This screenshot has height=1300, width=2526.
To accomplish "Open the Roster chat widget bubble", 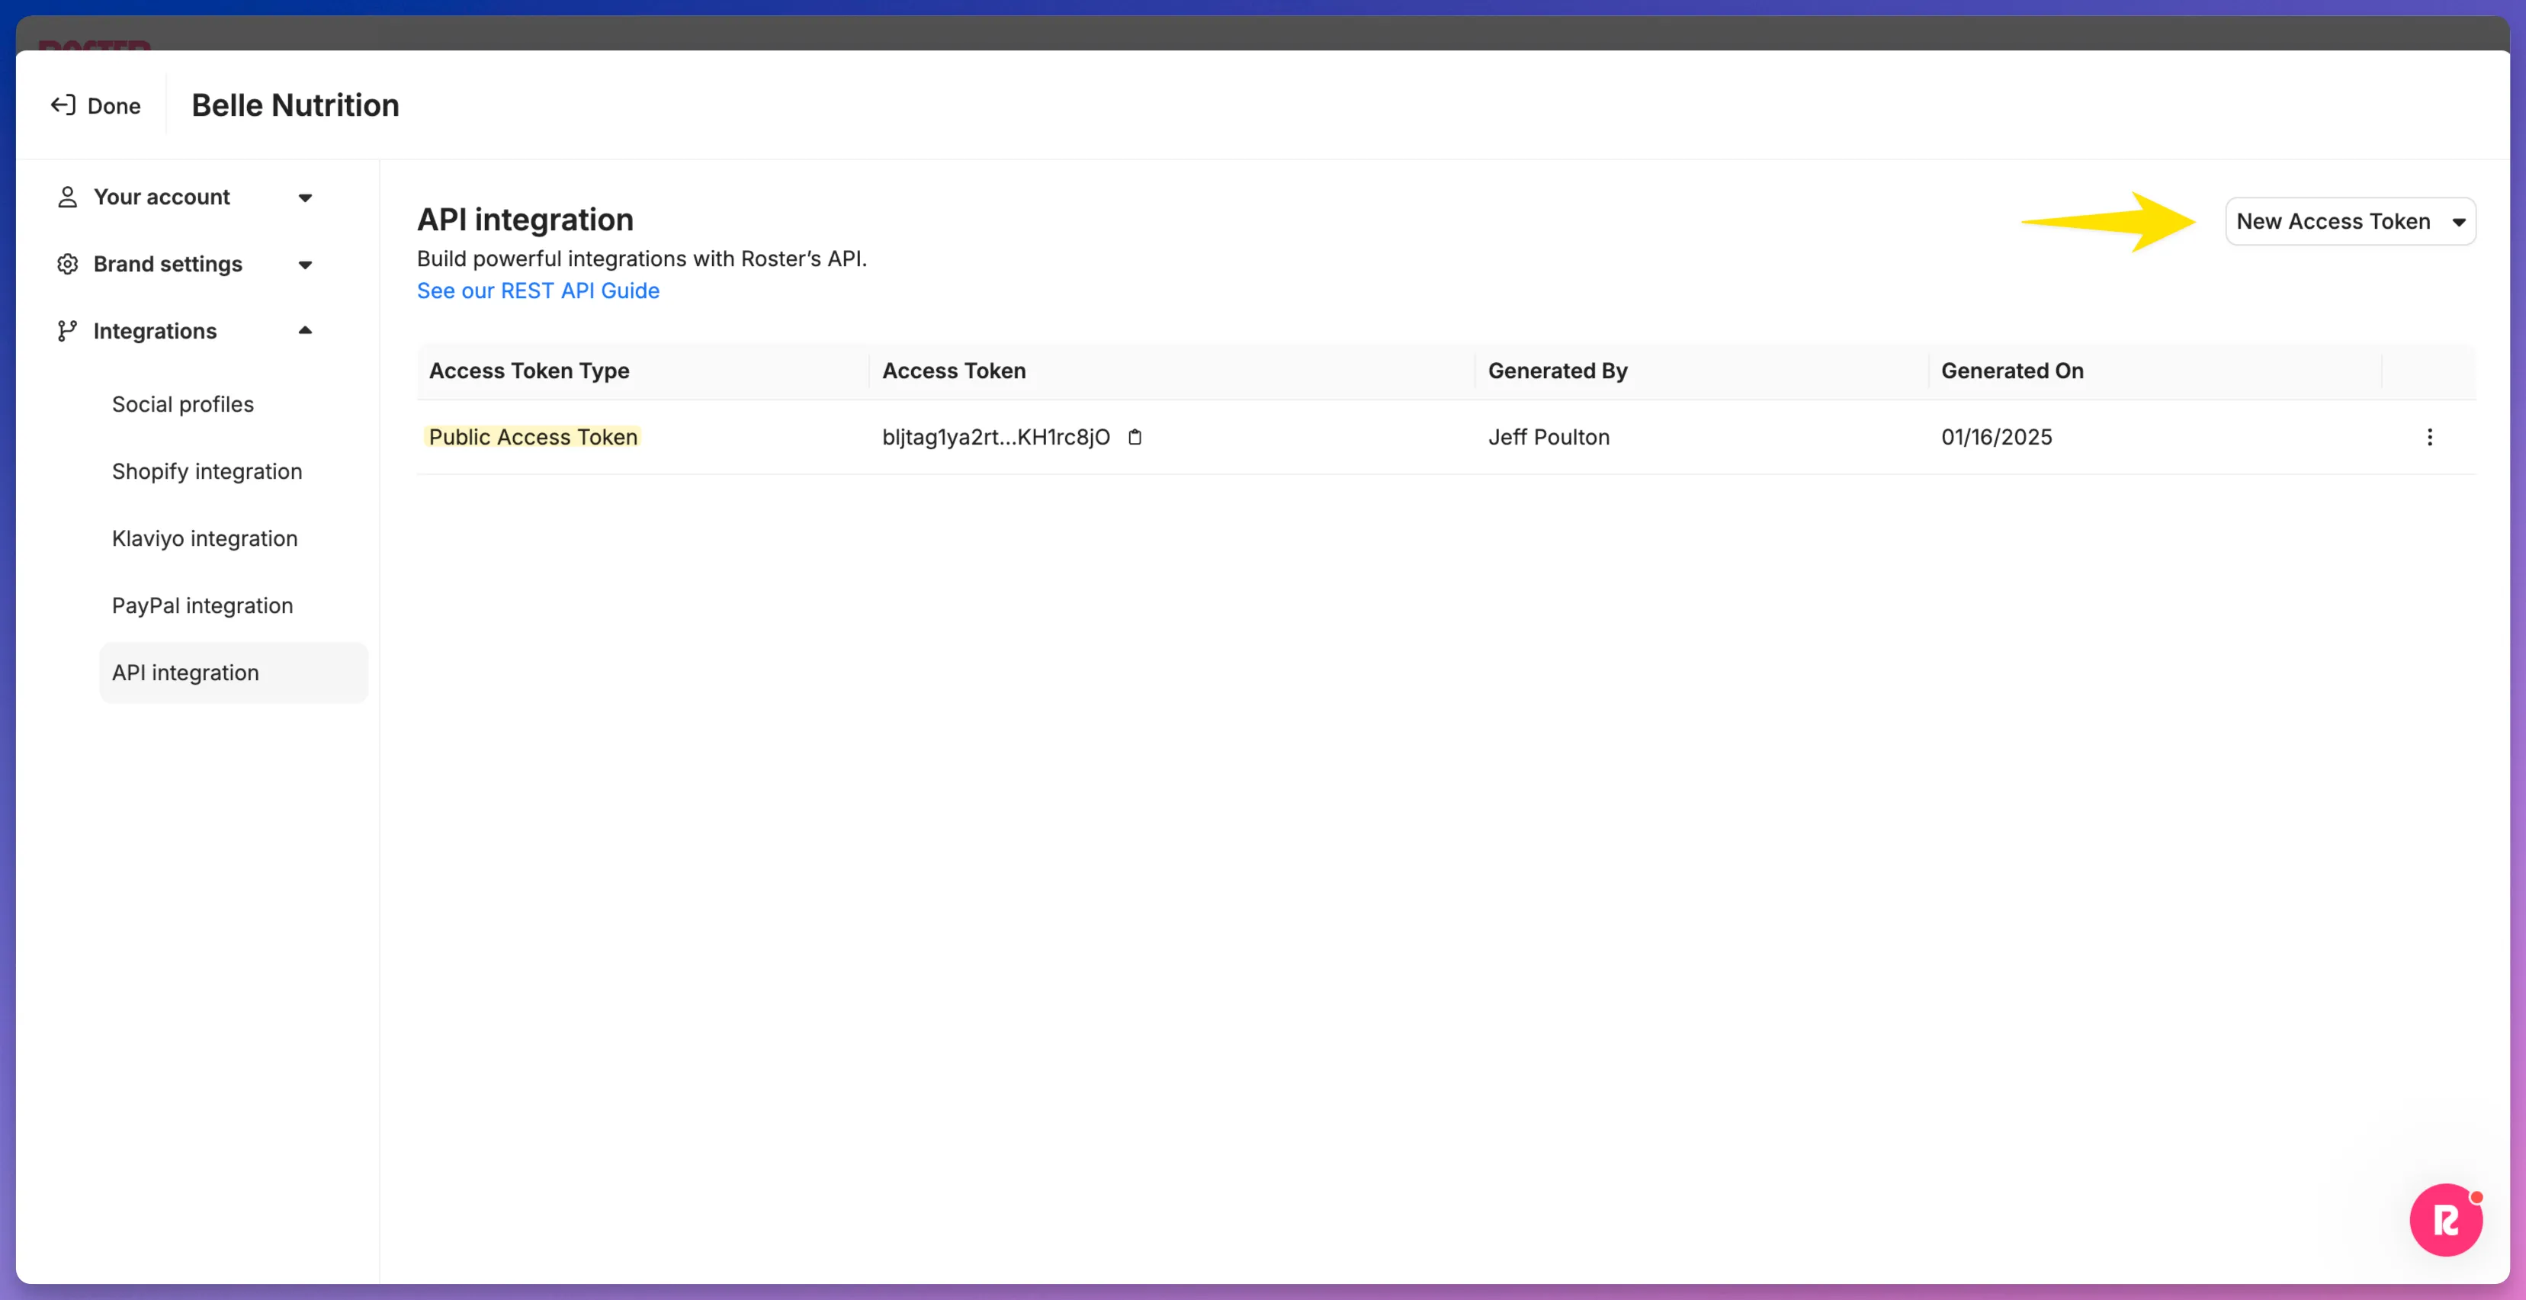I will coord(2446,1220).
